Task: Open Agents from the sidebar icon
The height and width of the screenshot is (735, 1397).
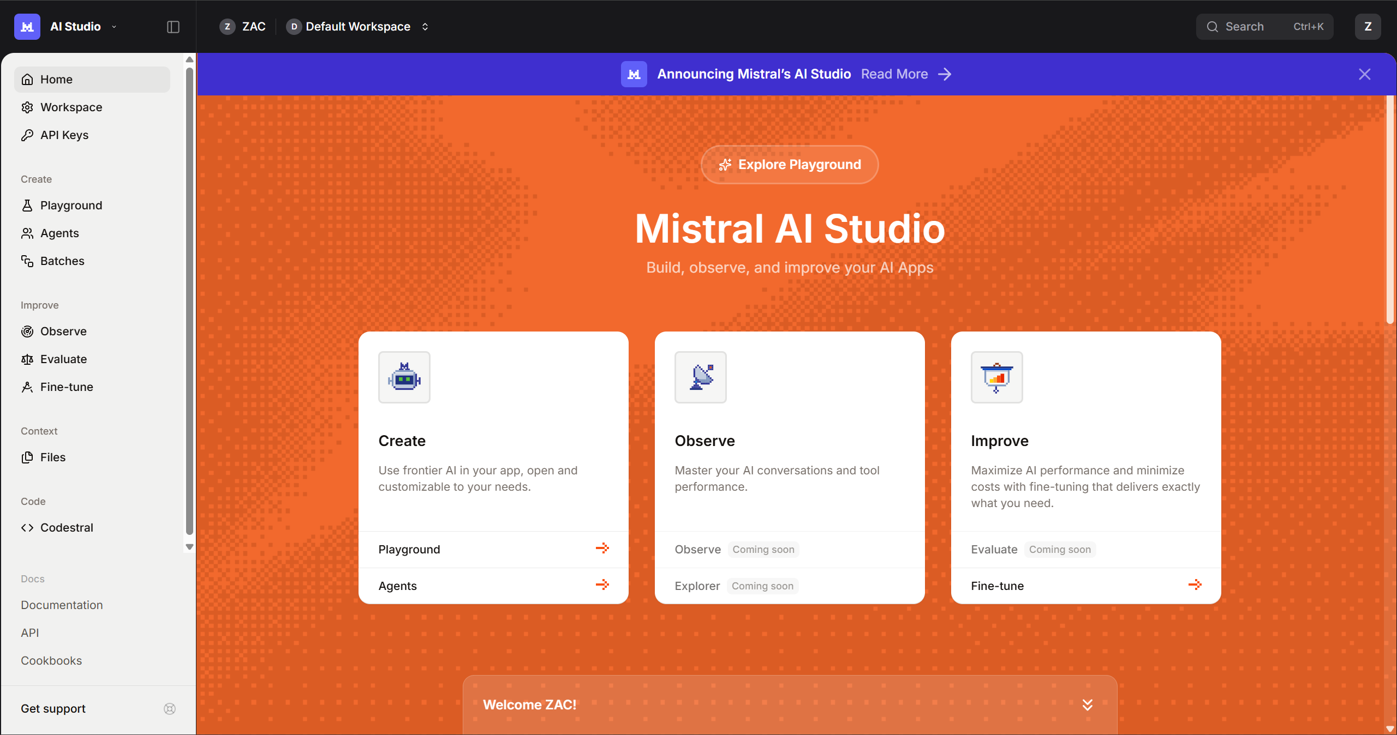Action: pyautogui.click(x=27, y=233)
